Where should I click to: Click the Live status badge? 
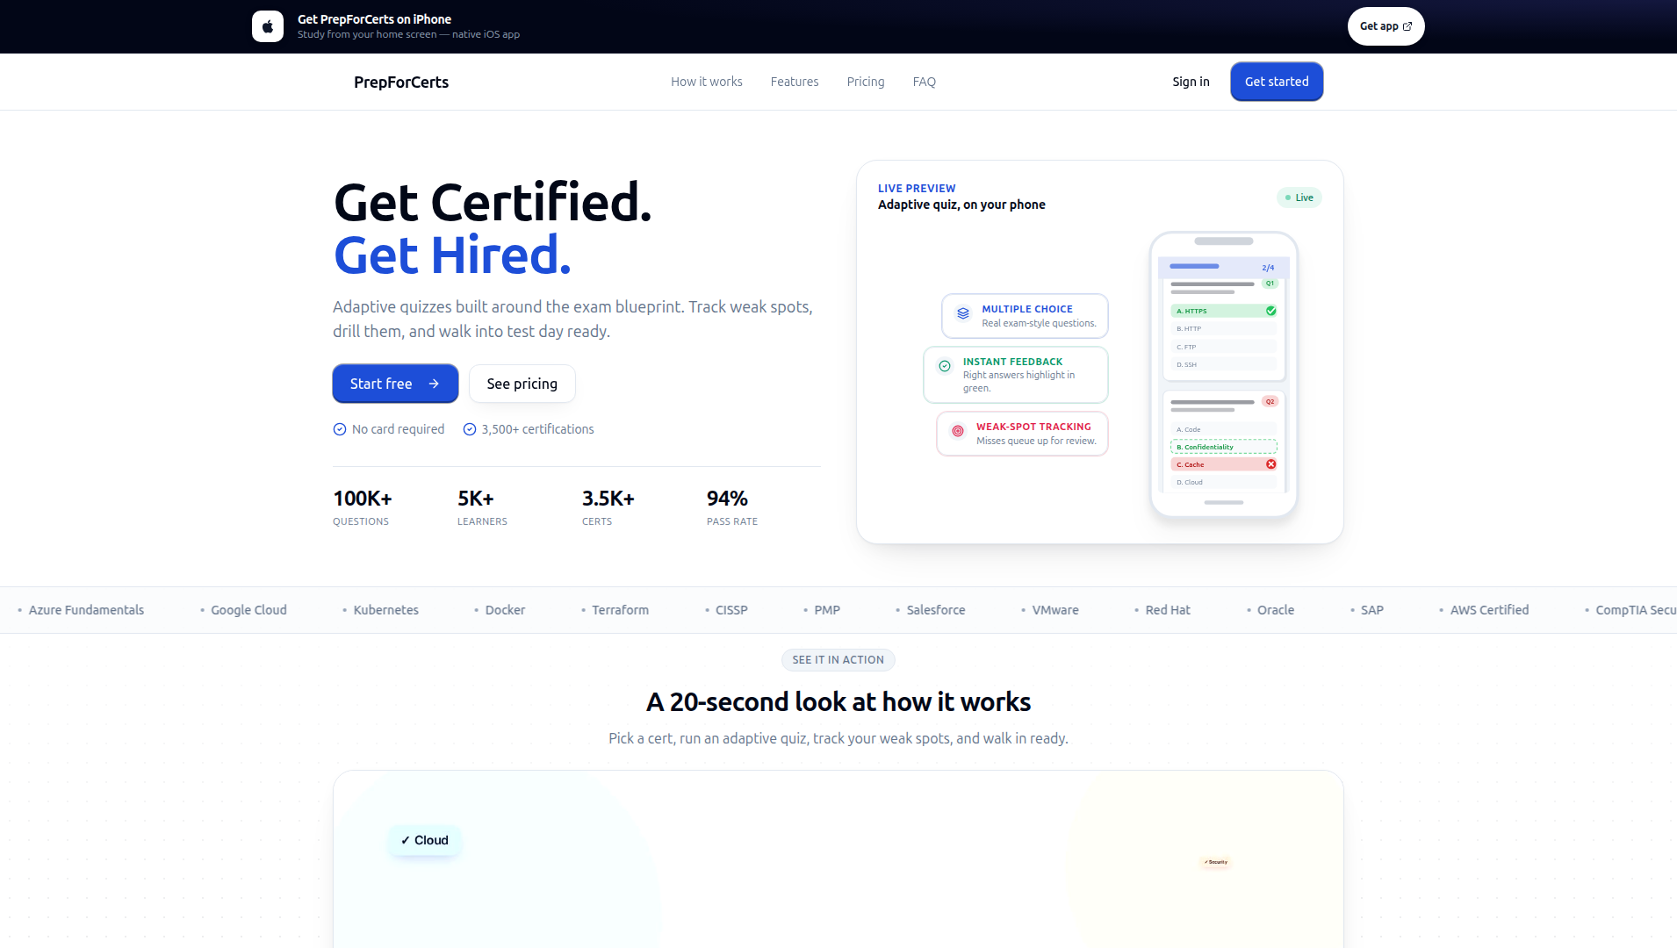pos(1299,197)
